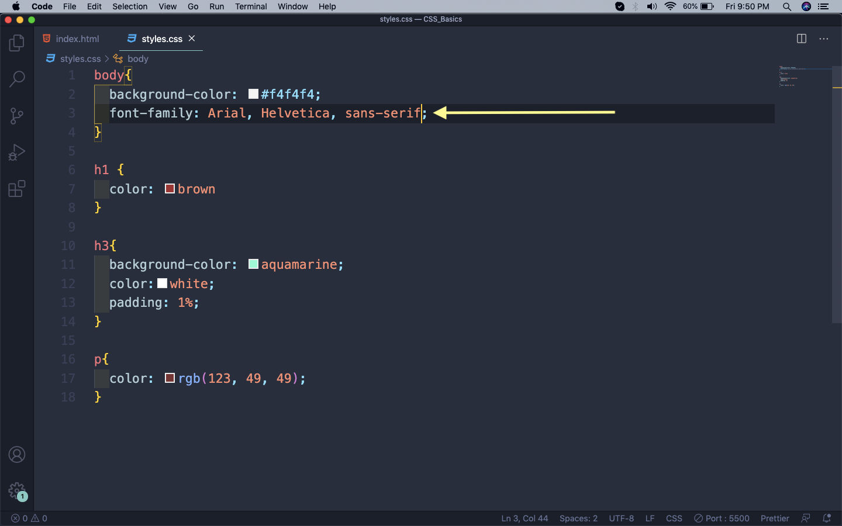Open the Window menu
Screen dimensions: 842x526
292,6
